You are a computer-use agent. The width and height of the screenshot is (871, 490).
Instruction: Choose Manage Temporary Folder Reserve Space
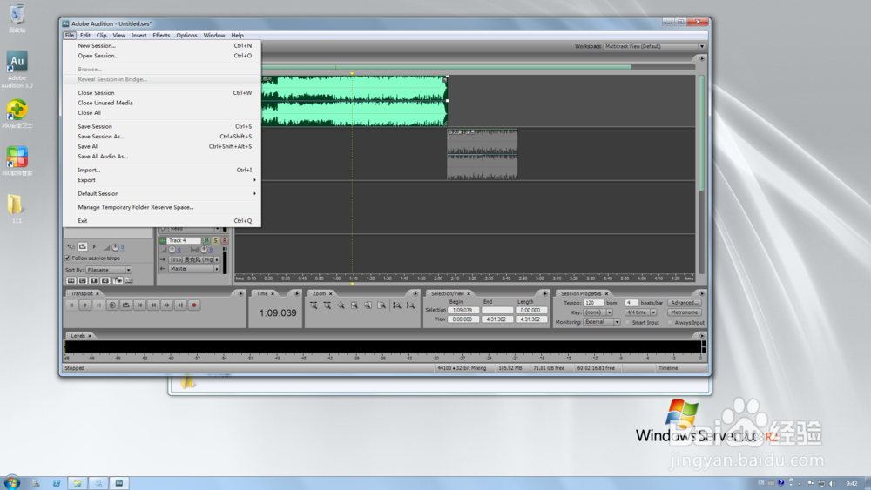pos(162,207)
